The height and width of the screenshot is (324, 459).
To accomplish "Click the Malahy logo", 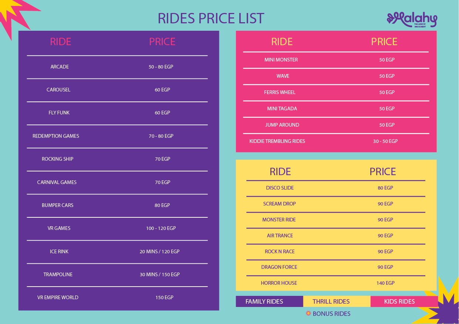I will coord(412,20).
